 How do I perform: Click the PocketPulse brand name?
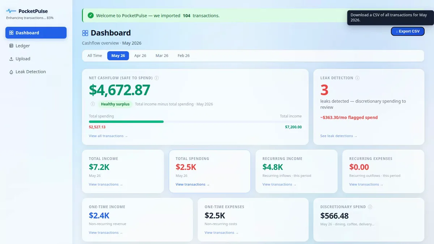(33, 11)
